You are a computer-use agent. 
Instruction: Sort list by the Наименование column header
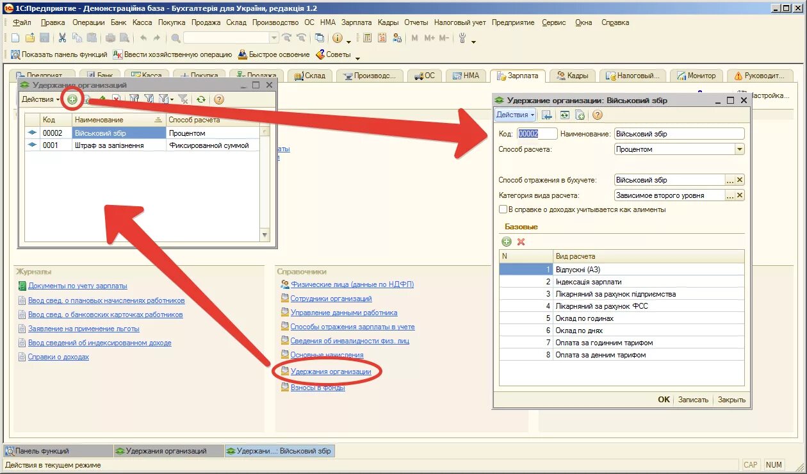click(x=118, y=120)
